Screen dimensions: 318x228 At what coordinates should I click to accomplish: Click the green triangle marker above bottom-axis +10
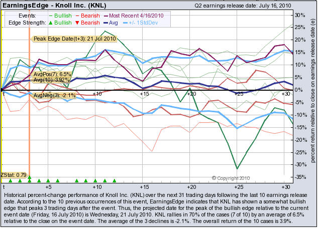pos(95,181)
